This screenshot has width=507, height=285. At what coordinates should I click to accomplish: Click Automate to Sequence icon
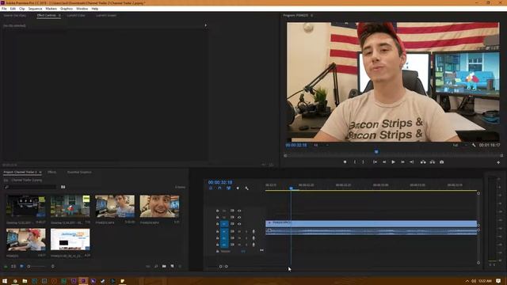(148, 266)
